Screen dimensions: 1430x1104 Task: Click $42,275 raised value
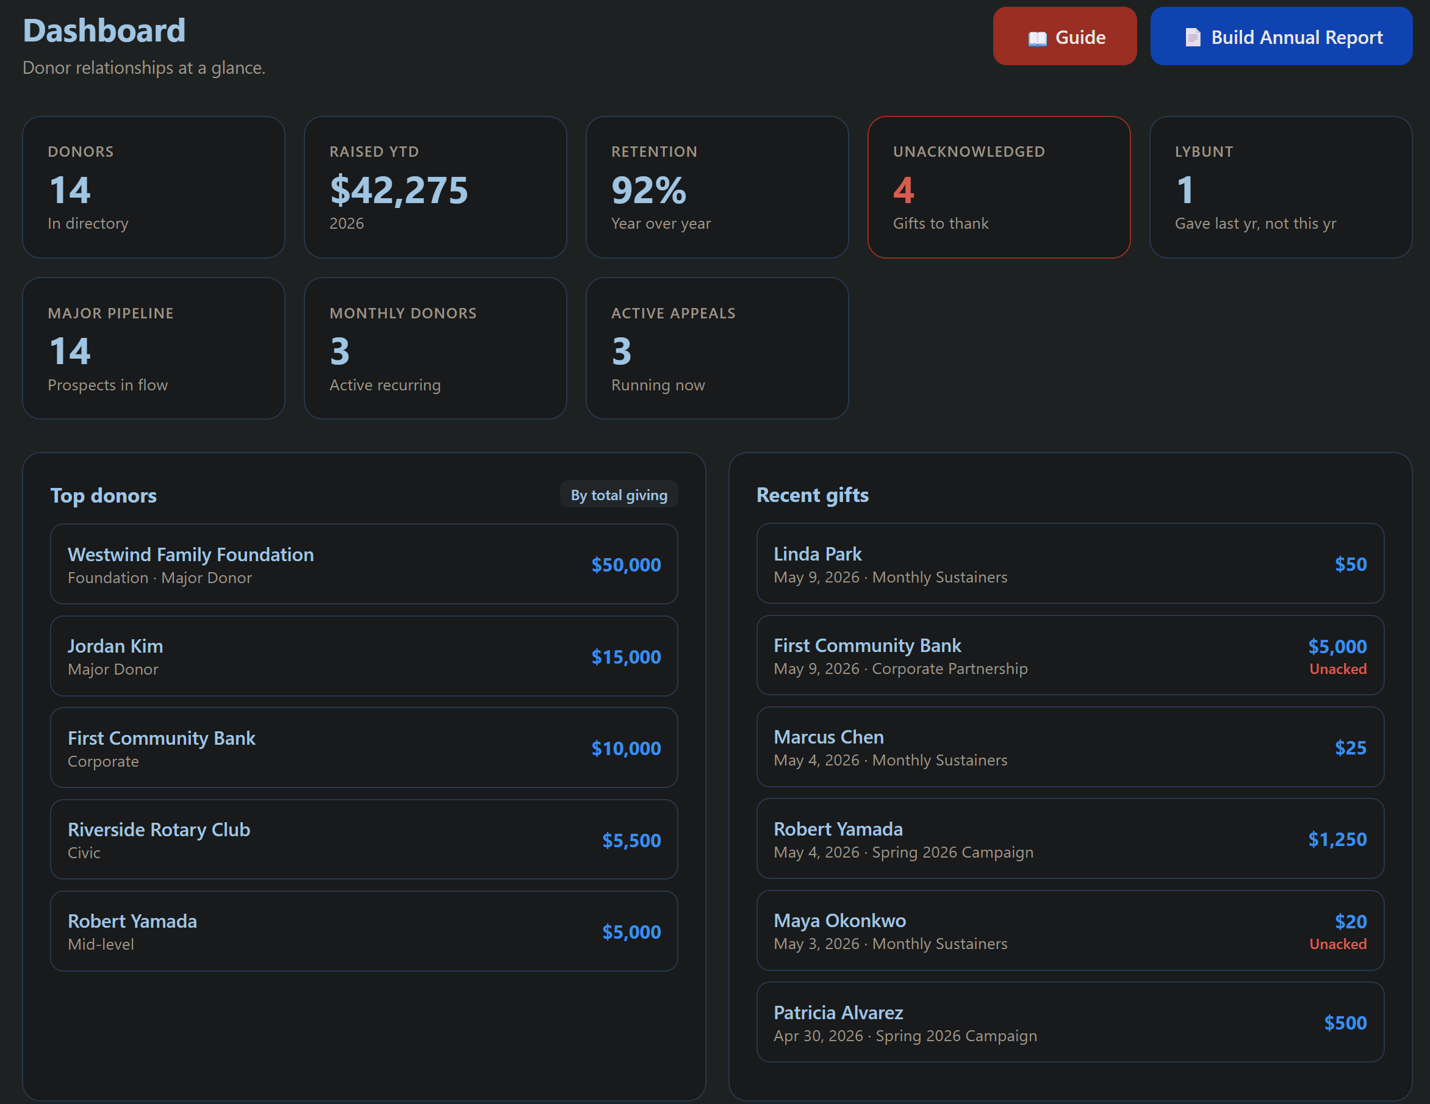click(399, 190)
